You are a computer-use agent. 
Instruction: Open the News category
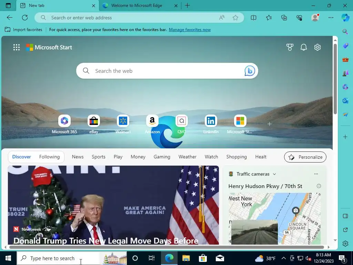click(x=78, y=157)
